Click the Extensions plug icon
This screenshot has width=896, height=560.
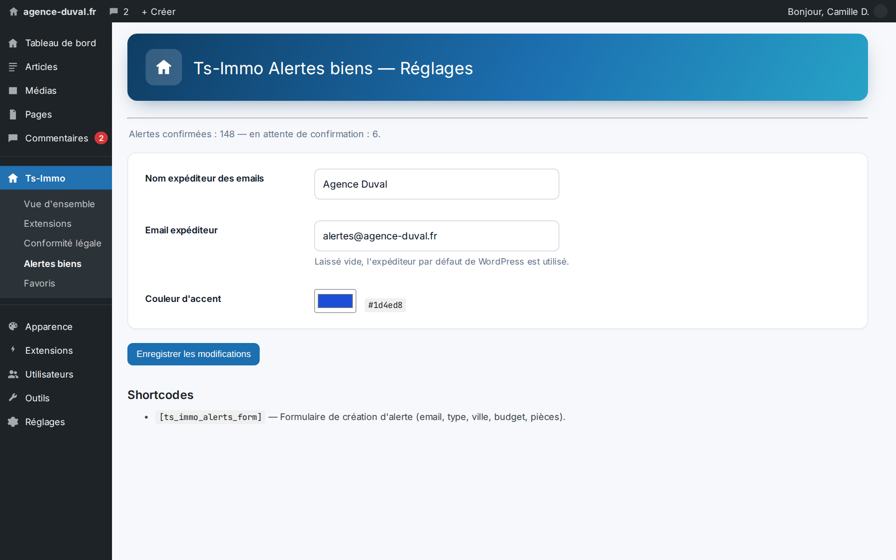[x=13, y=350]
